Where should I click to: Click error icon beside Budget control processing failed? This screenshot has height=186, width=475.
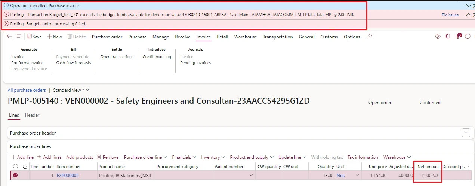(x=6, y=23)
